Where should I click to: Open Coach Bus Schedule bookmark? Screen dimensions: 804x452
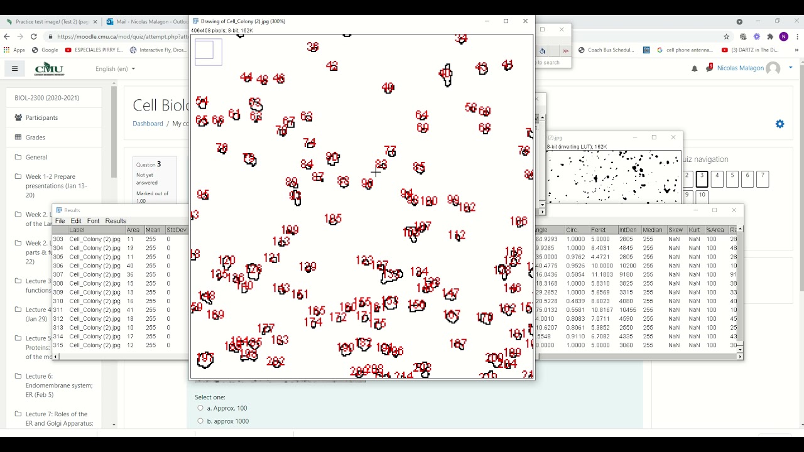point(607,50)
